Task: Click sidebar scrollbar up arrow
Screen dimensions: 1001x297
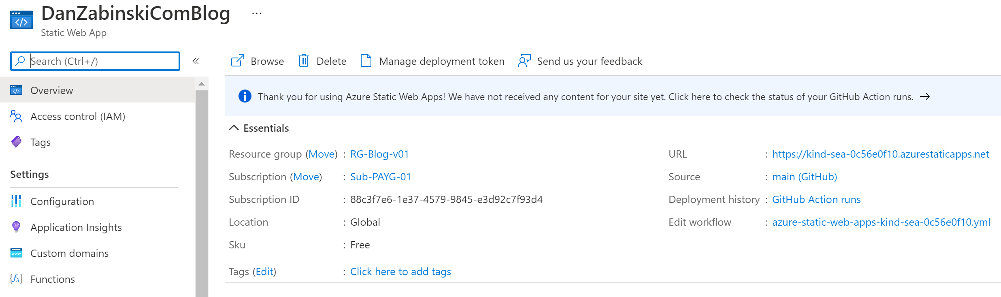Action: pyautogui.click(x=201, y=84)
